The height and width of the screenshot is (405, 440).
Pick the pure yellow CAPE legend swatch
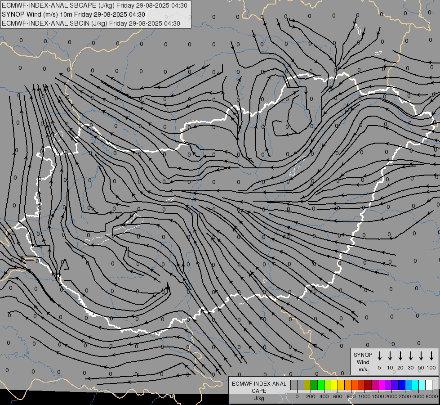(x=334, y=385)
